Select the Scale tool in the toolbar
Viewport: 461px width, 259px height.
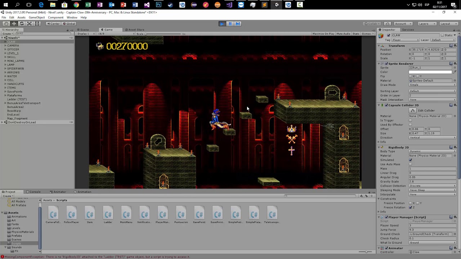29,24
